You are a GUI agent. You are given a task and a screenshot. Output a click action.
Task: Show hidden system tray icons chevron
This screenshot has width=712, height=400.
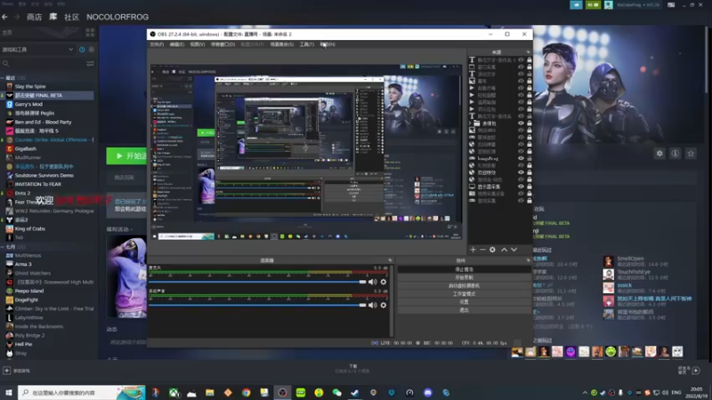[585, 393]
